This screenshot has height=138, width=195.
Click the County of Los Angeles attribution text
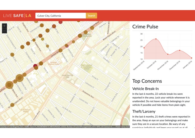point(57,127)
